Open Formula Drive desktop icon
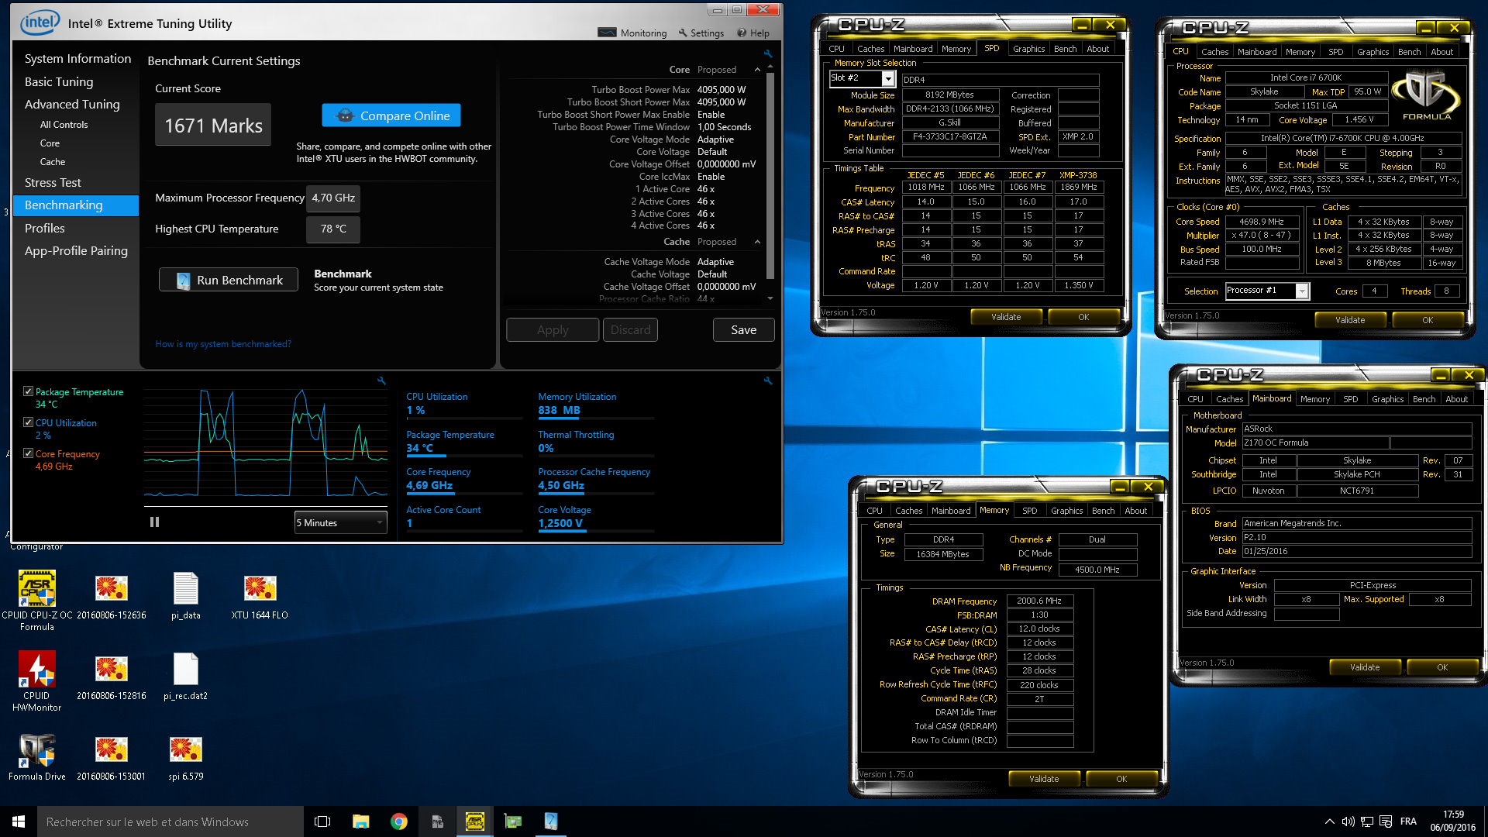The width and height of the screenshot is (1488, 837). (37, 756)
